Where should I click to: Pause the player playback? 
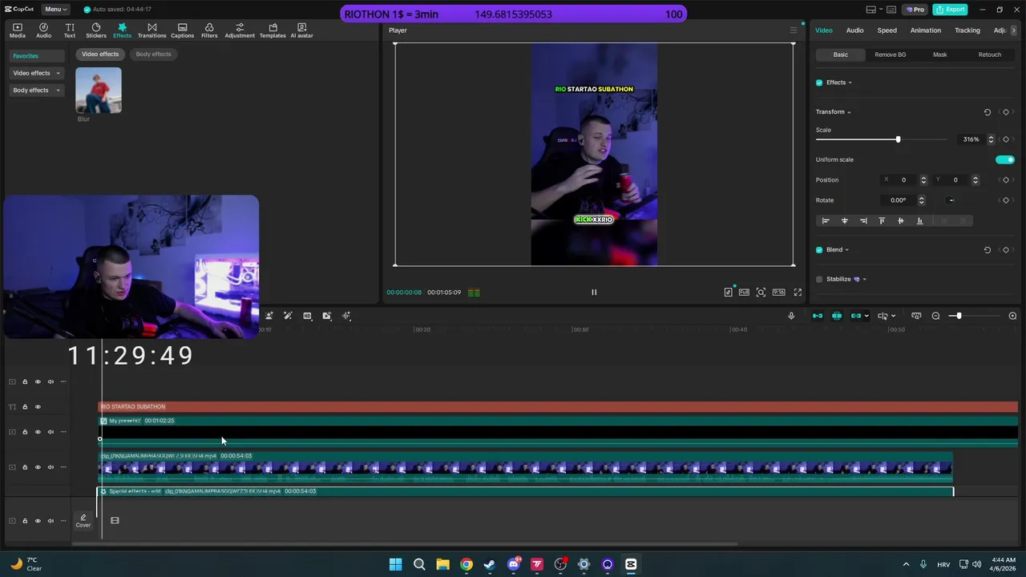tap(594, 293)
